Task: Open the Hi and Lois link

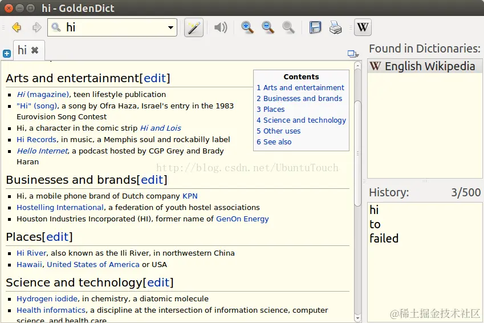Action: click(161, 128)
